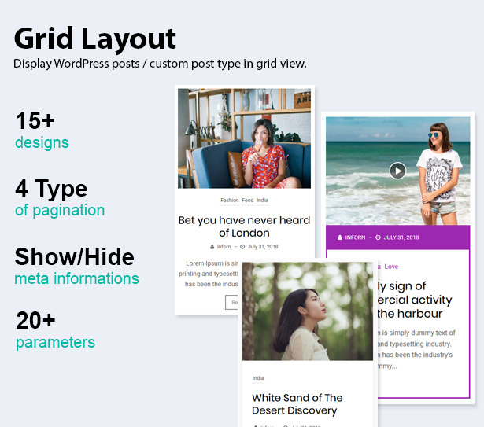Image resolution: width=484 pixels, height=427 pixels.
Task: Click the 20+ heading
Action: [35, 321]
